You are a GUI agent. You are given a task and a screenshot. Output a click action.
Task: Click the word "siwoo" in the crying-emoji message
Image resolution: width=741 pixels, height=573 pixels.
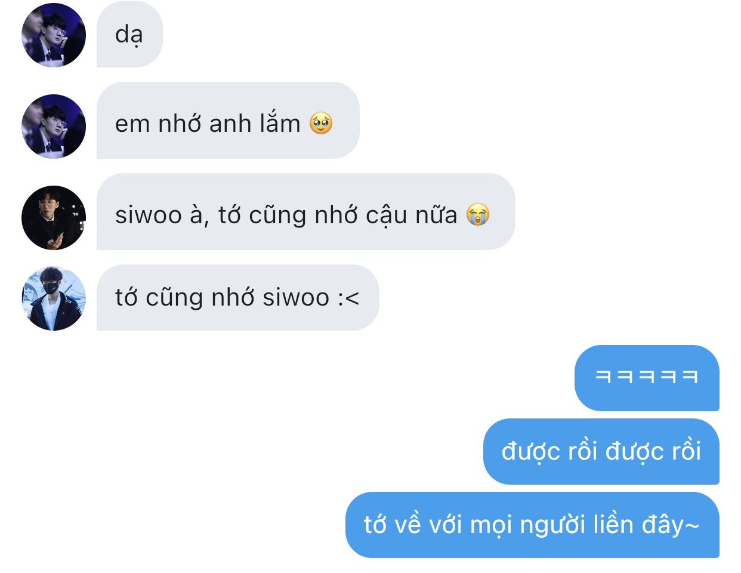tap(149, 215)
